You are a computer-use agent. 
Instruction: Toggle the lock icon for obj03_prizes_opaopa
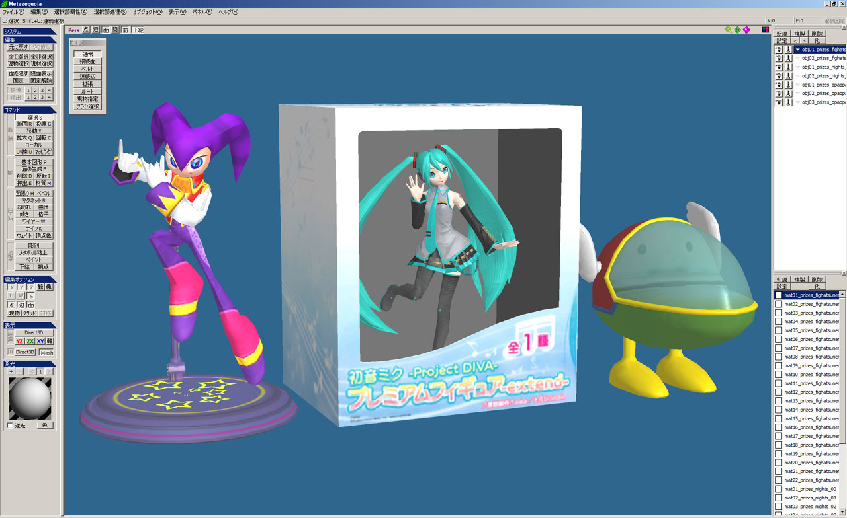point(788,102)
